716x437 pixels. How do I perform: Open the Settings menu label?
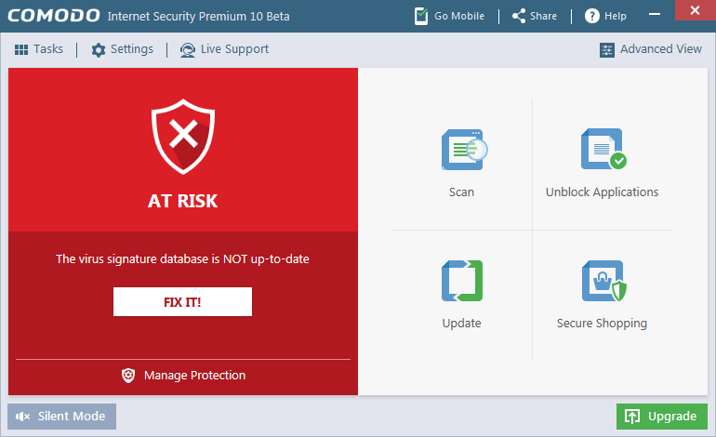[x=132, y=49]
